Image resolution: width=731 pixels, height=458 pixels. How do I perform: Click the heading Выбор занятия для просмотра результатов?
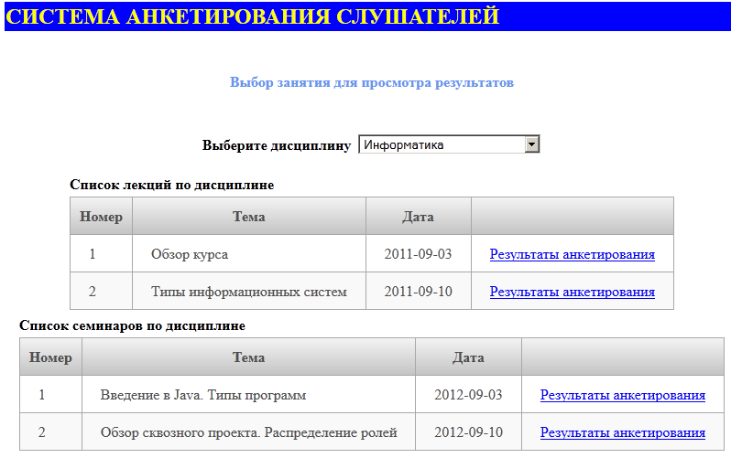[372, 82]
